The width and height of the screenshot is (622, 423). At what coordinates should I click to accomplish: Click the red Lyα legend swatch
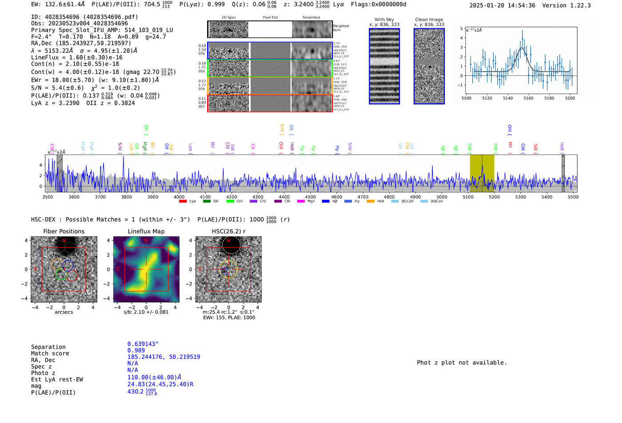pyautogui.click(x=183, y=202)
